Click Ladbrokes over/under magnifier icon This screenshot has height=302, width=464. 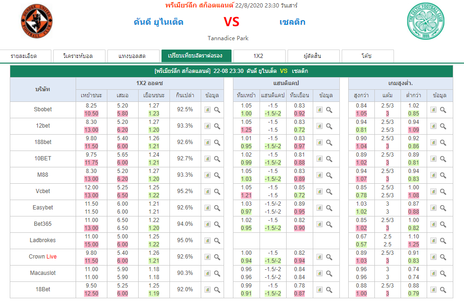[x=443, y=241]
